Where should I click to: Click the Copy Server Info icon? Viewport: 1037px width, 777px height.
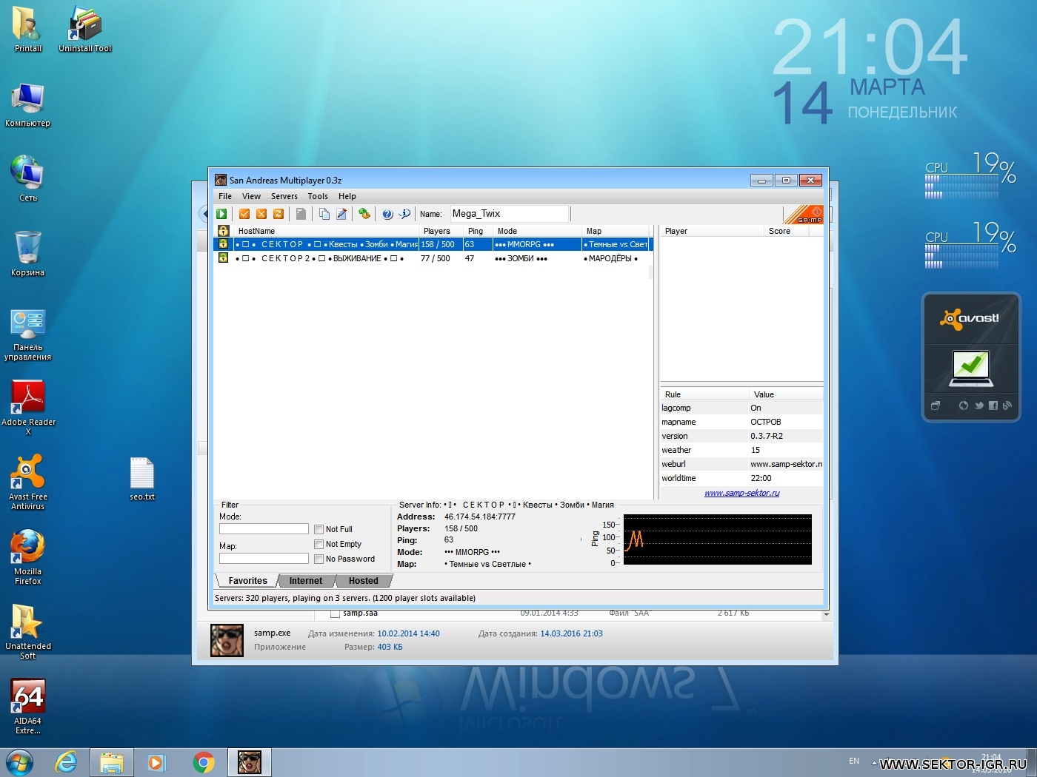(x=324, y=214)
